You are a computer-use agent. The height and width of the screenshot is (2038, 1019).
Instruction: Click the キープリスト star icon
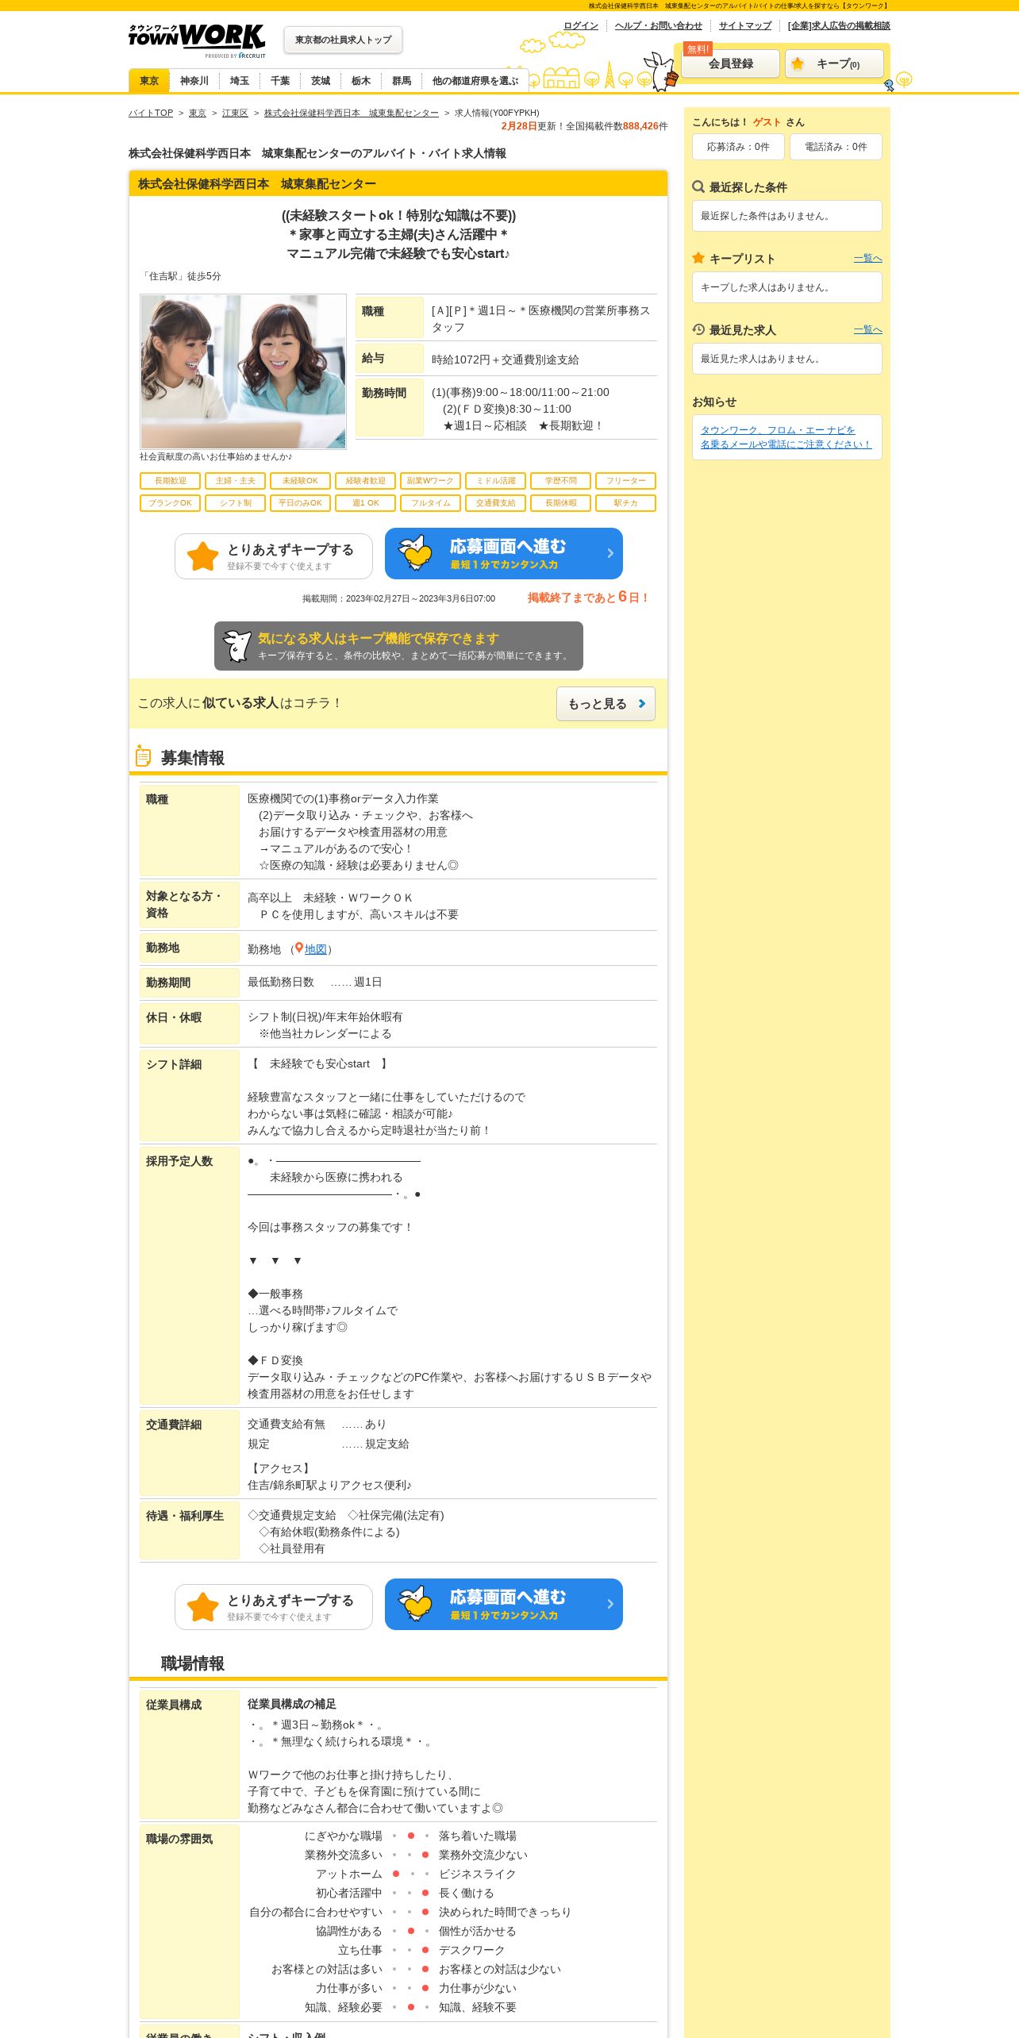(x=698, y=258)
